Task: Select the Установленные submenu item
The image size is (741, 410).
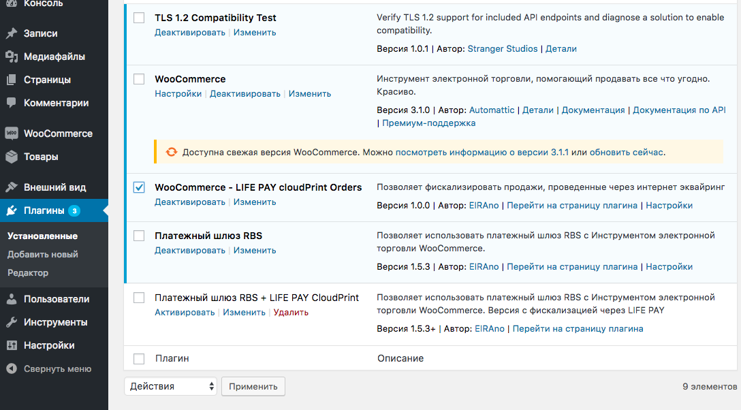Action: click(42, 236)
